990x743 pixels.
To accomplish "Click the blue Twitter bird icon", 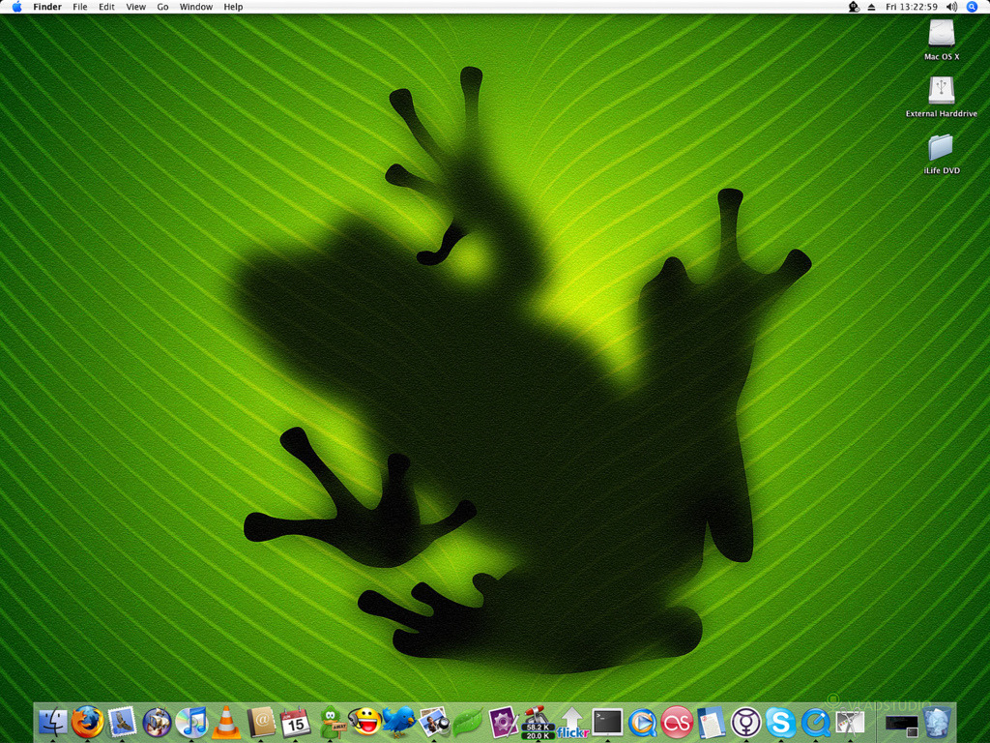I will [398, 722].
